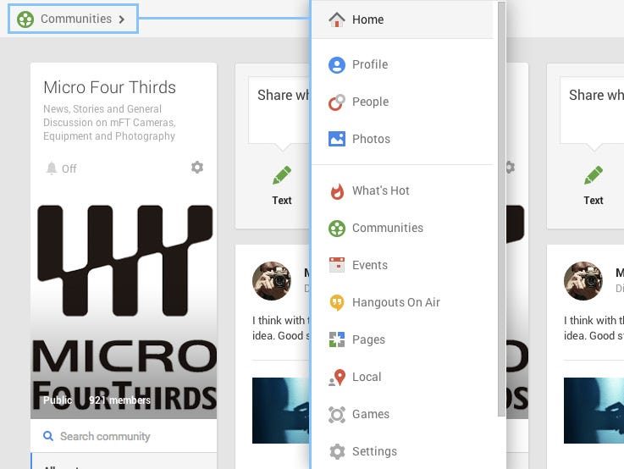Click the Hangouts On Air quote icon
624x469 pixels.
click(337, 303)
